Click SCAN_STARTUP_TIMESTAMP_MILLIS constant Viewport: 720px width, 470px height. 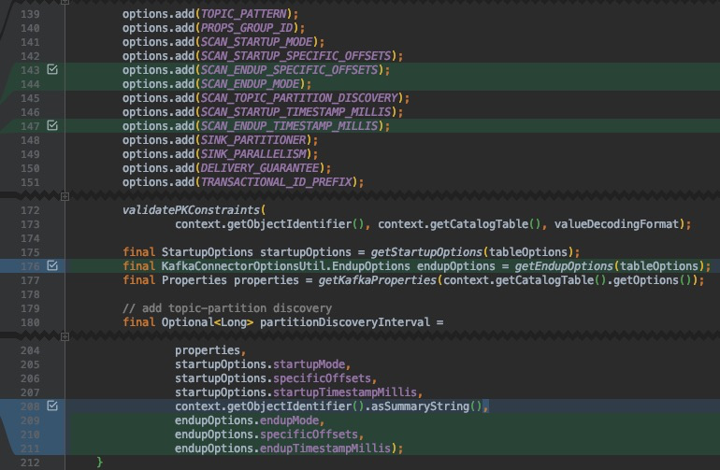[x=296, y=112]
